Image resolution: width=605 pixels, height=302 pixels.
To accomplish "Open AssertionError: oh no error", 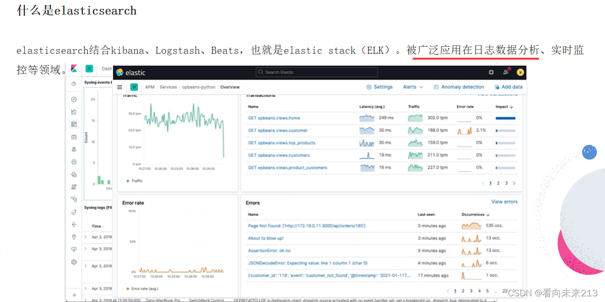I will point(269,250).
